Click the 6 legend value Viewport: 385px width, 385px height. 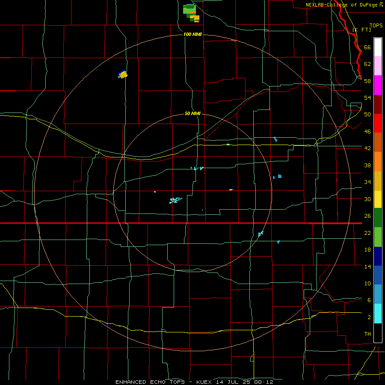pyautogui.click(x=369, y=300)
